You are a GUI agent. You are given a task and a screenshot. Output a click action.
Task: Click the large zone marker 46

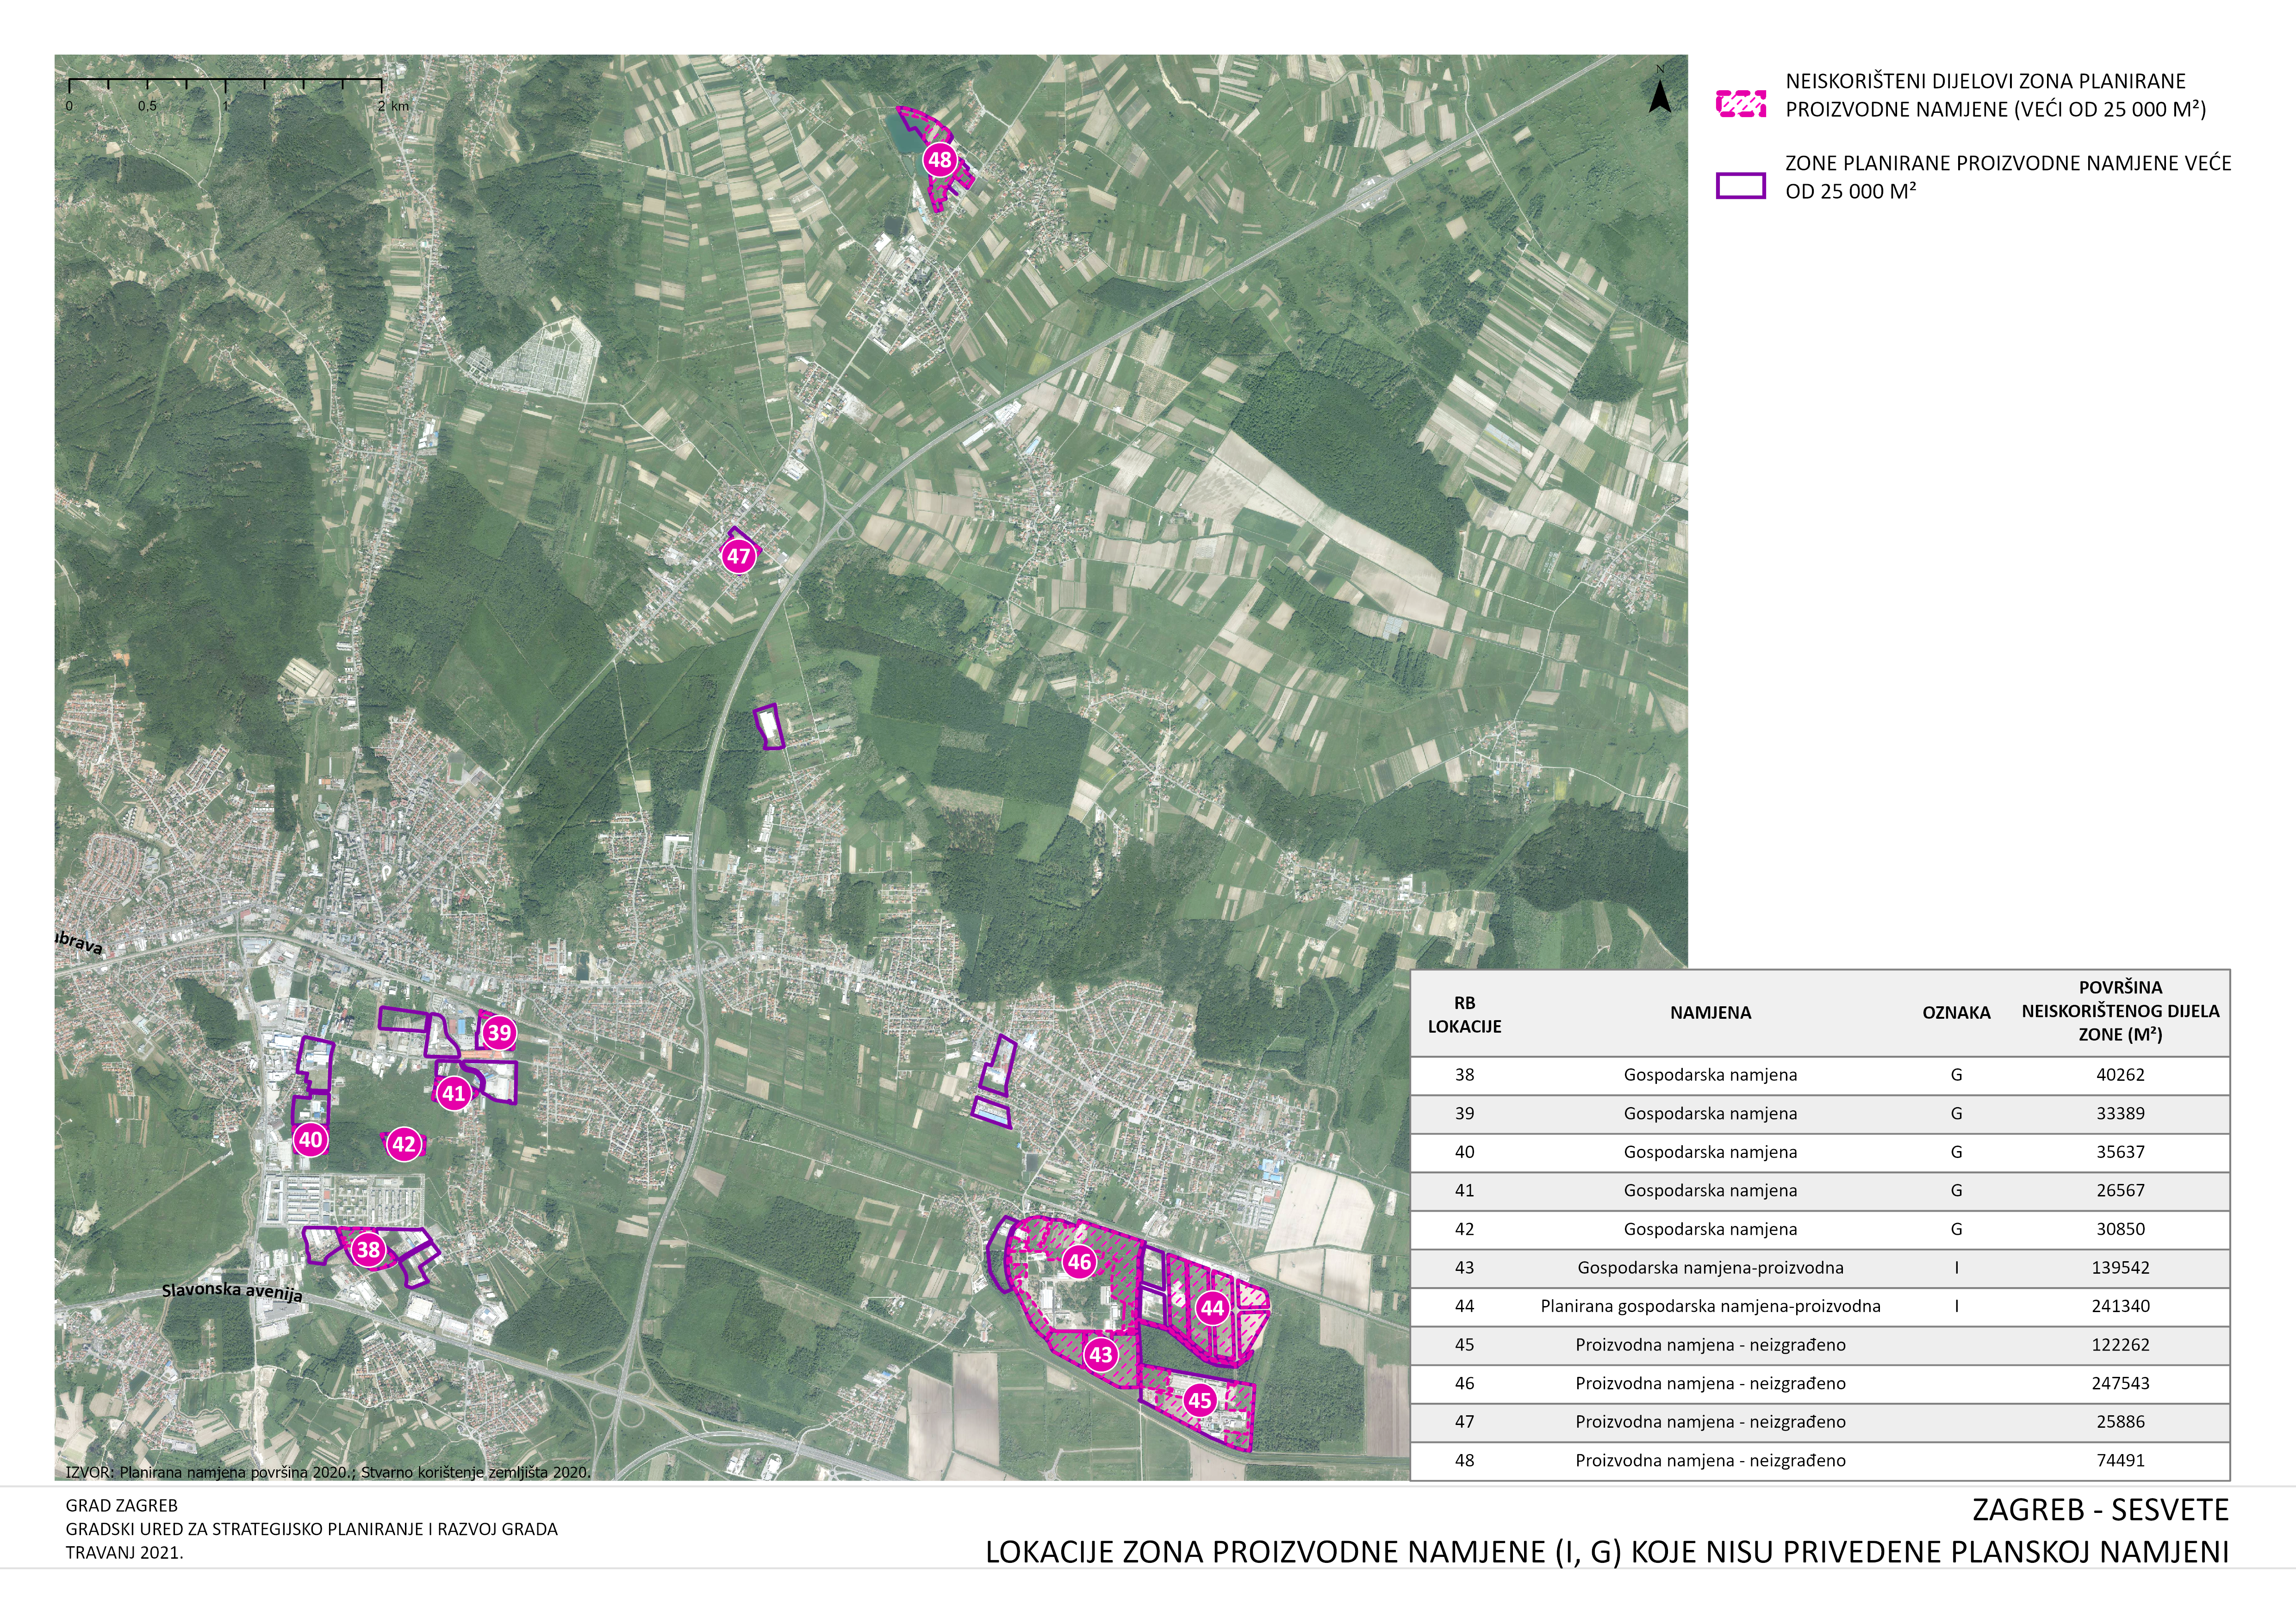pos(1079,1261)
